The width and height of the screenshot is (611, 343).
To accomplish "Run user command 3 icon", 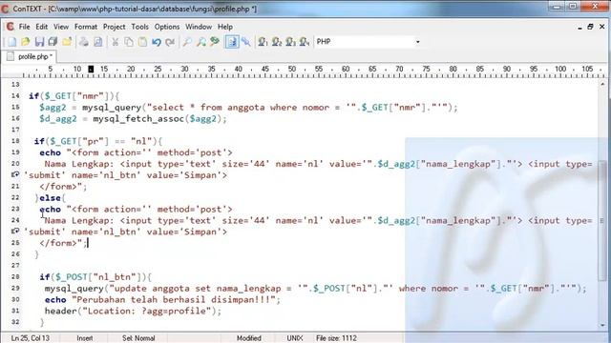I will 290,42.
